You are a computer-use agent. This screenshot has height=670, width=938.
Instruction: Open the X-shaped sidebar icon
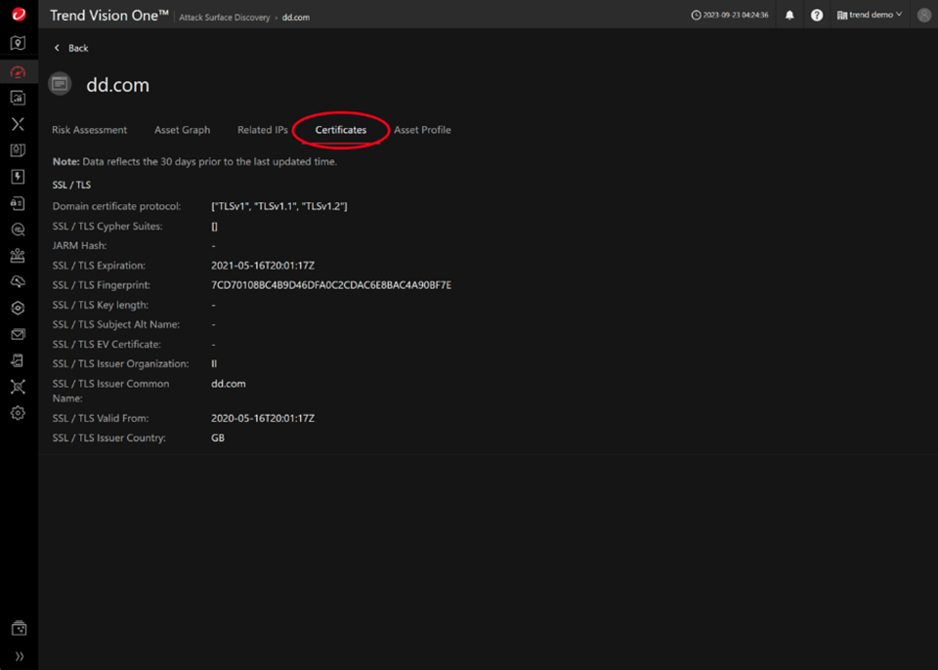pyautogui.click(x=18, y=124)
